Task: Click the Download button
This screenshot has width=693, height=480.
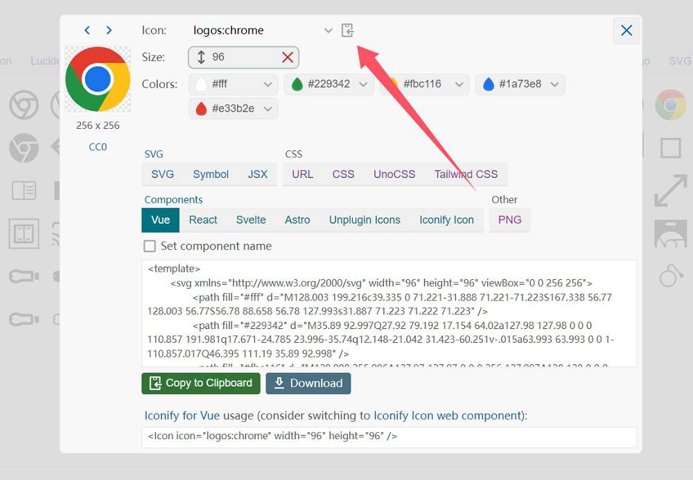Action: [x=308, y=383]
